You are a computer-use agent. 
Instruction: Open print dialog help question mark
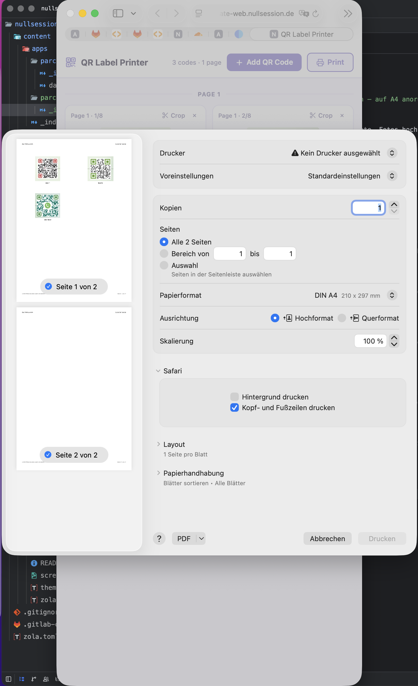click(x=159, y=538)
